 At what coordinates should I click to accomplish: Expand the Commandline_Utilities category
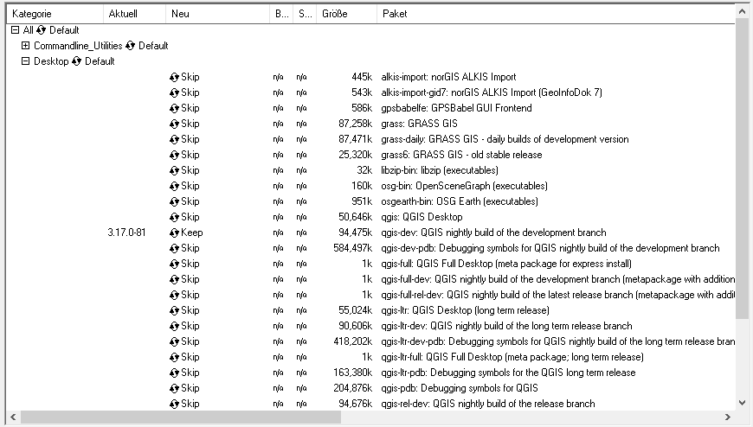click(25, 46)
